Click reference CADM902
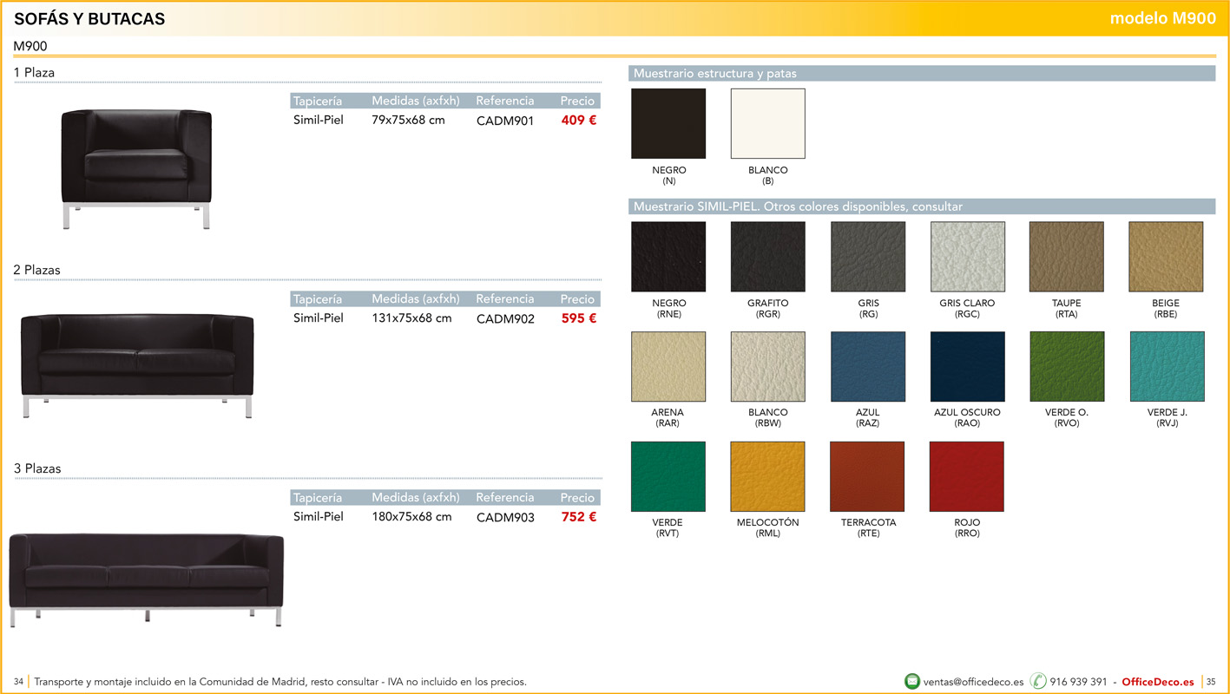 coord(505,319)
